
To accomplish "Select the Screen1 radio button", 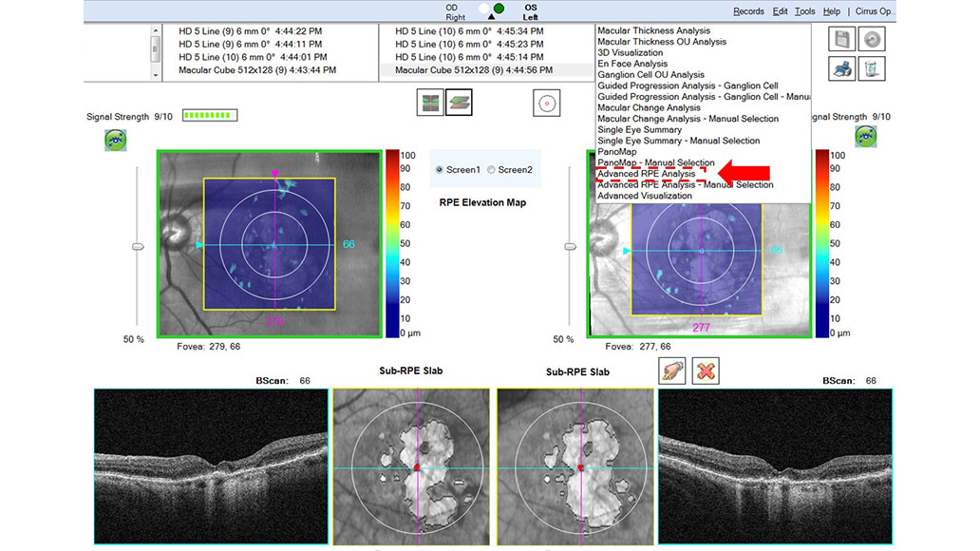I will [x=440, y=169].
